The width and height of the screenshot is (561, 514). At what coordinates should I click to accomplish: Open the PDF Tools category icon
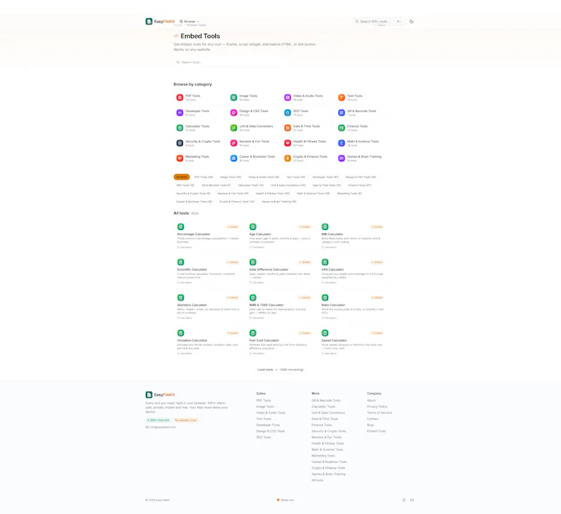pyautogui.click(x=180, y=97)
